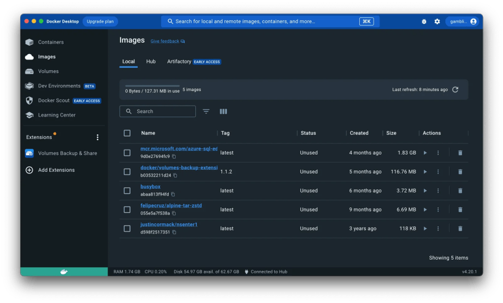The height and width of the screenshot is (303, 503).
Task: Open the justincormack/nsenter1 image link
Action: [x=169, y=225]
